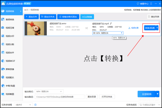Click the video thumbnail preview
162x108 pixels.
tap(36, 28)
